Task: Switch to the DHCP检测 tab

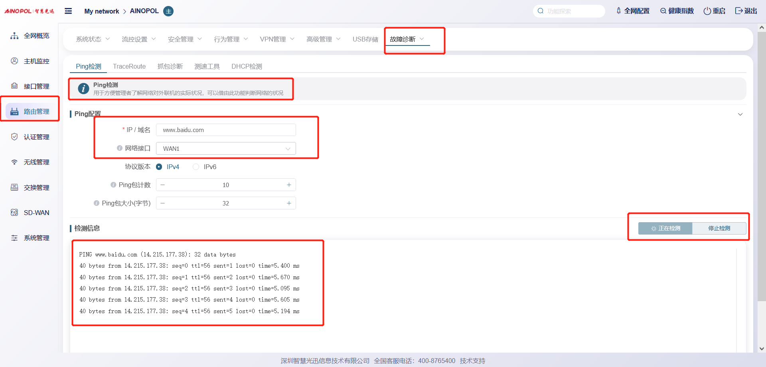Action: tap(247, 66)
